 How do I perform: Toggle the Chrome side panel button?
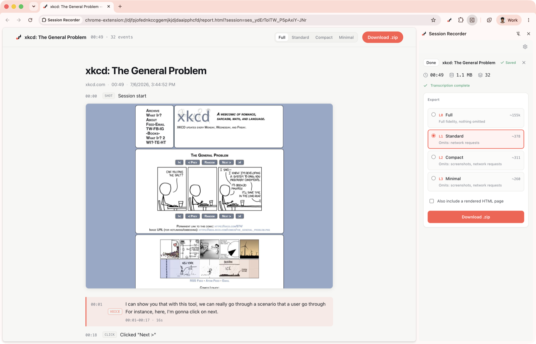(472, 20)
